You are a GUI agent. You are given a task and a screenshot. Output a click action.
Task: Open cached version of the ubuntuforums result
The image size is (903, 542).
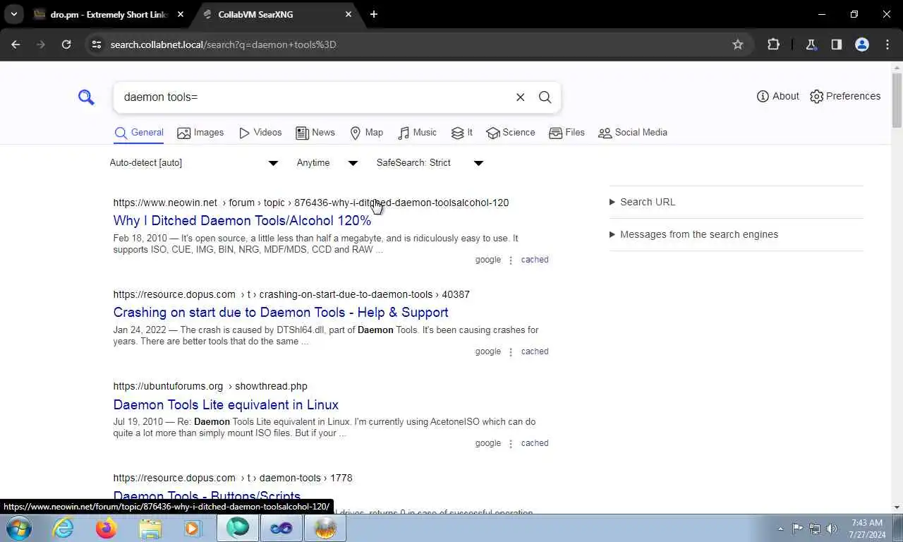pos(535,443)
